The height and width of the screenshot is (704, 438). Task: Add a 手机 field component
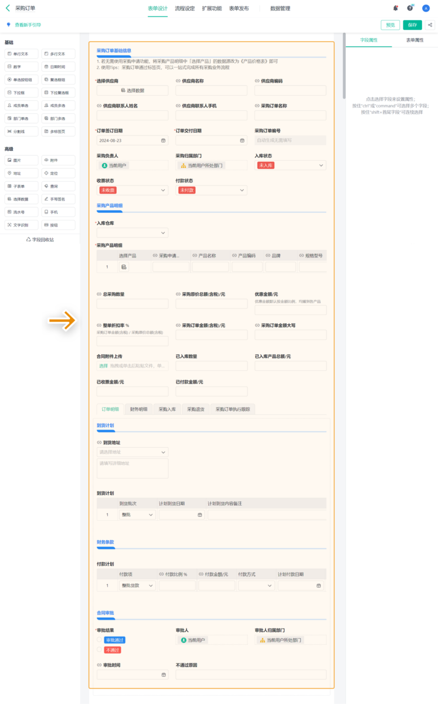click(59, 212)
